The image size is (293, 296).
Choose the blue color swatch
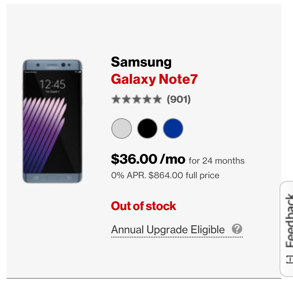click(x=173, y=128)
